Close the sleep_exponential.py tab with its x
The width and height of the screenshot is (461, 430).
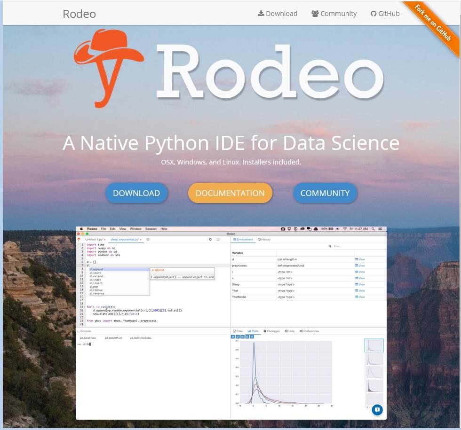(141, 240)
